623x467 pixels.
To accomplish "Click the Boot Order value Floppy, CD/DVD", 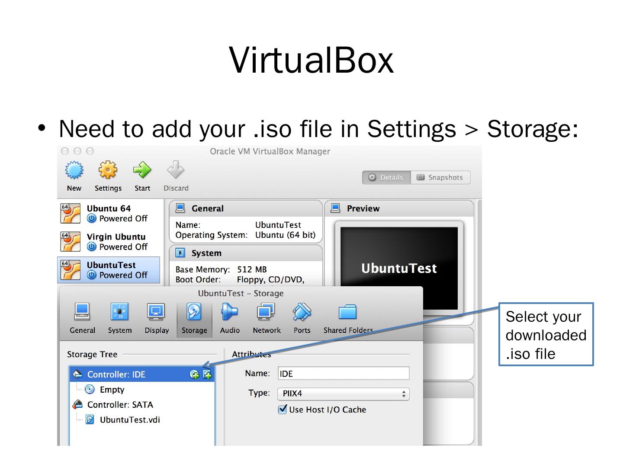I will 270,280.
